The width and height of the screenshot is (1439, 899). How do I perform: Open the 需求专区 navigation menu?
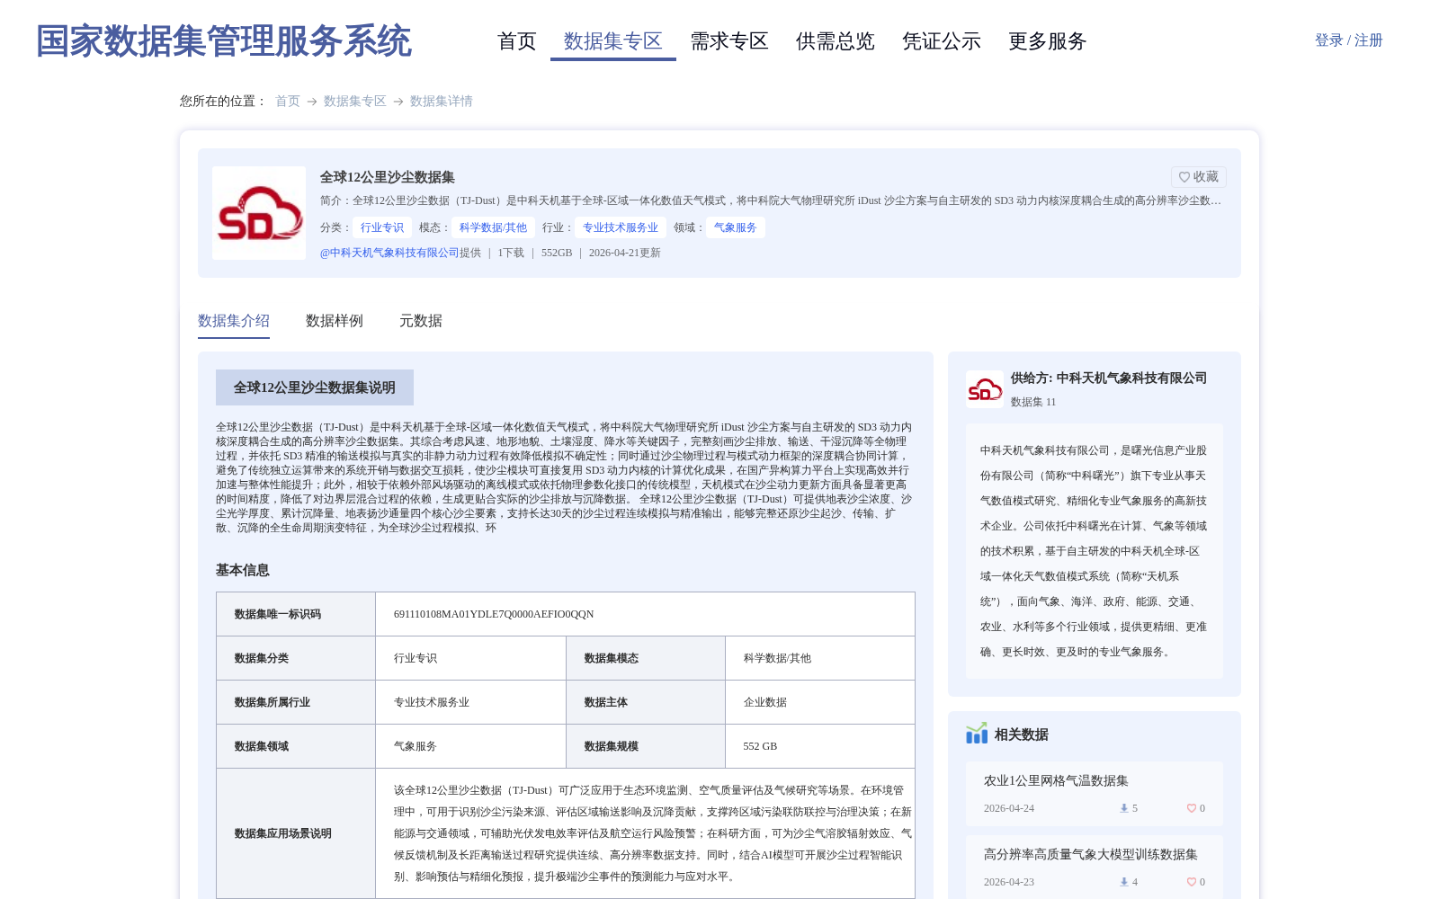click(729, 41)
